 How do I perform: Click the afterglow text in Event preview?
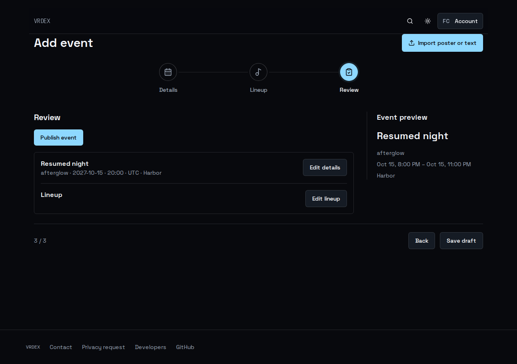(391, 153)
